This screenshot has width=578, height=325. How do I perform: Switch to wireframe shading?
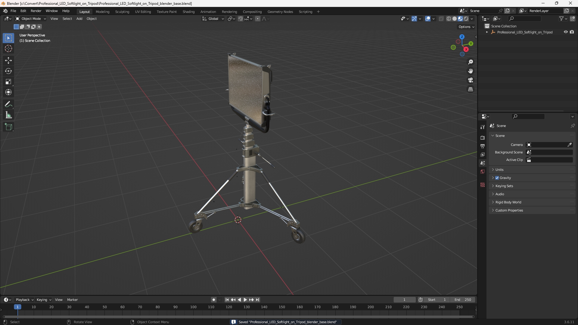(449, 19)
